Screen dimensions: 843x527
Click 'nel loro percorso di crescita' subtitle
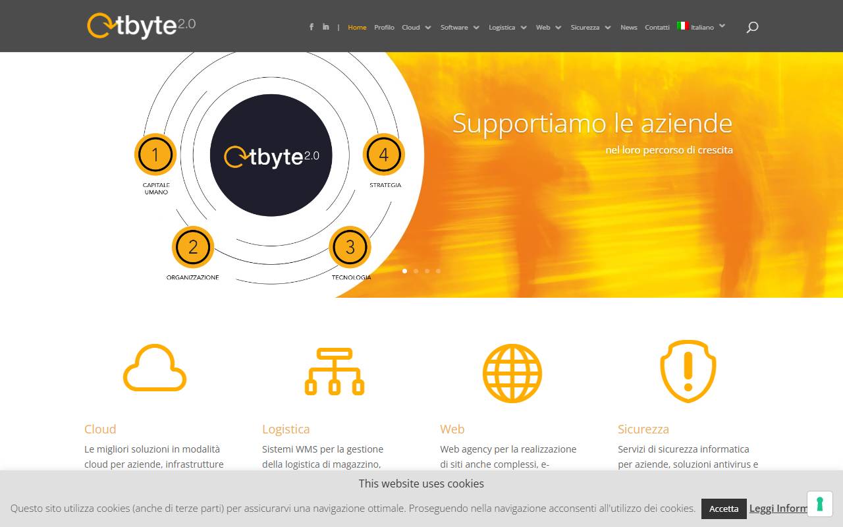point(669,150)
